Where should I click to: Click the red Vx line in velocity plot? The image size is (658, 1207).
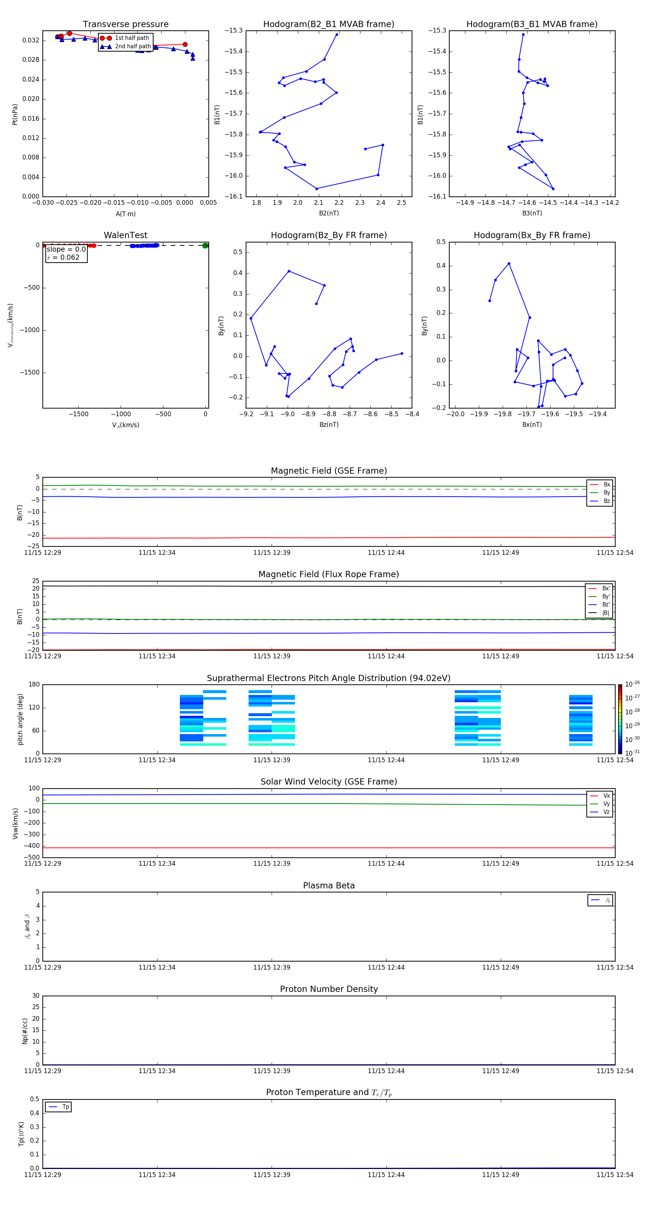coord(329,847)
